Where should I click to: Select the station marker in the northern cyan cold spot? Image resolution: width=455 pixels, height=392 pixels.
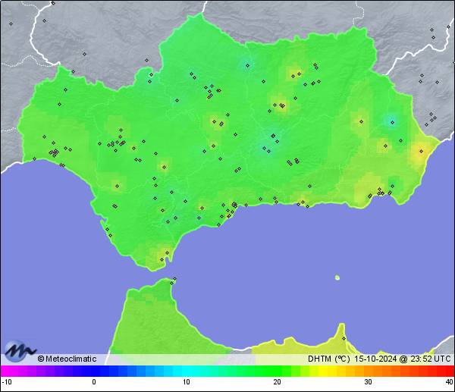tap(247, 65)
